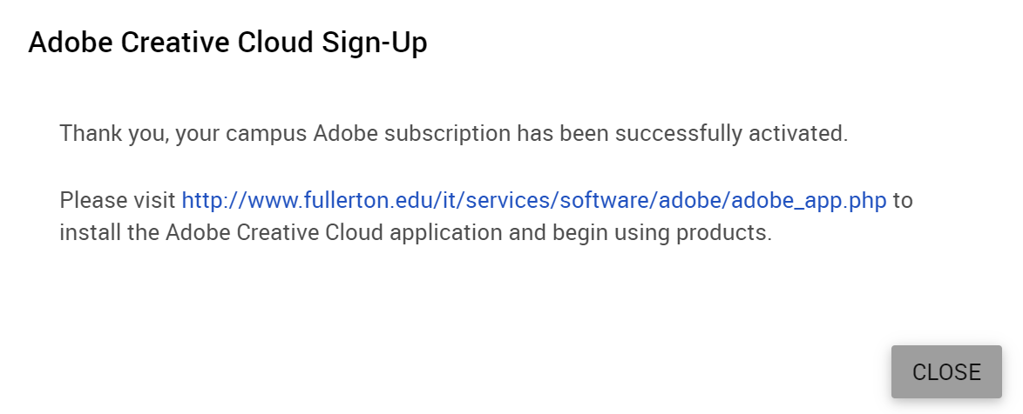Viewport: 1023px width, 414px height.
Task: Dismiss the dialog using CLOSE
Action: (x=946, y=371)
